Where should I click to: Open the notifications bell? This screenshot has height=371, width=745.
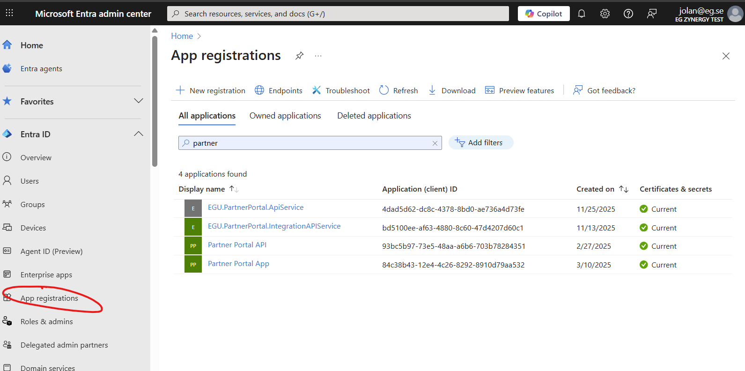(582, 14)
